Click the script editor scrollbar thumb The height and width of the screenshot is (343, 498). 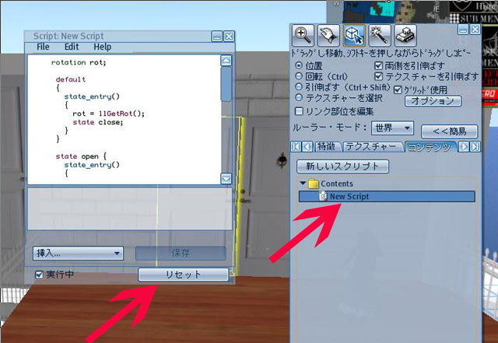click(x=226, y=84)
